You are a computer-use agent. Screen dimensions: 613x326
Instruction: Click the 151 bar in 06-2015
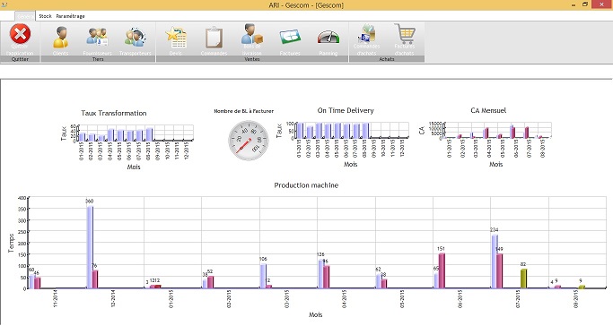pyautogui.click(x=442, y=271)
